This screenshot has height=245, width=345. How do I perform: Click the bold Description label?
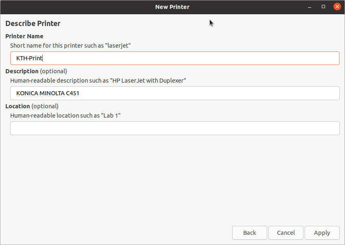[22, 71]
